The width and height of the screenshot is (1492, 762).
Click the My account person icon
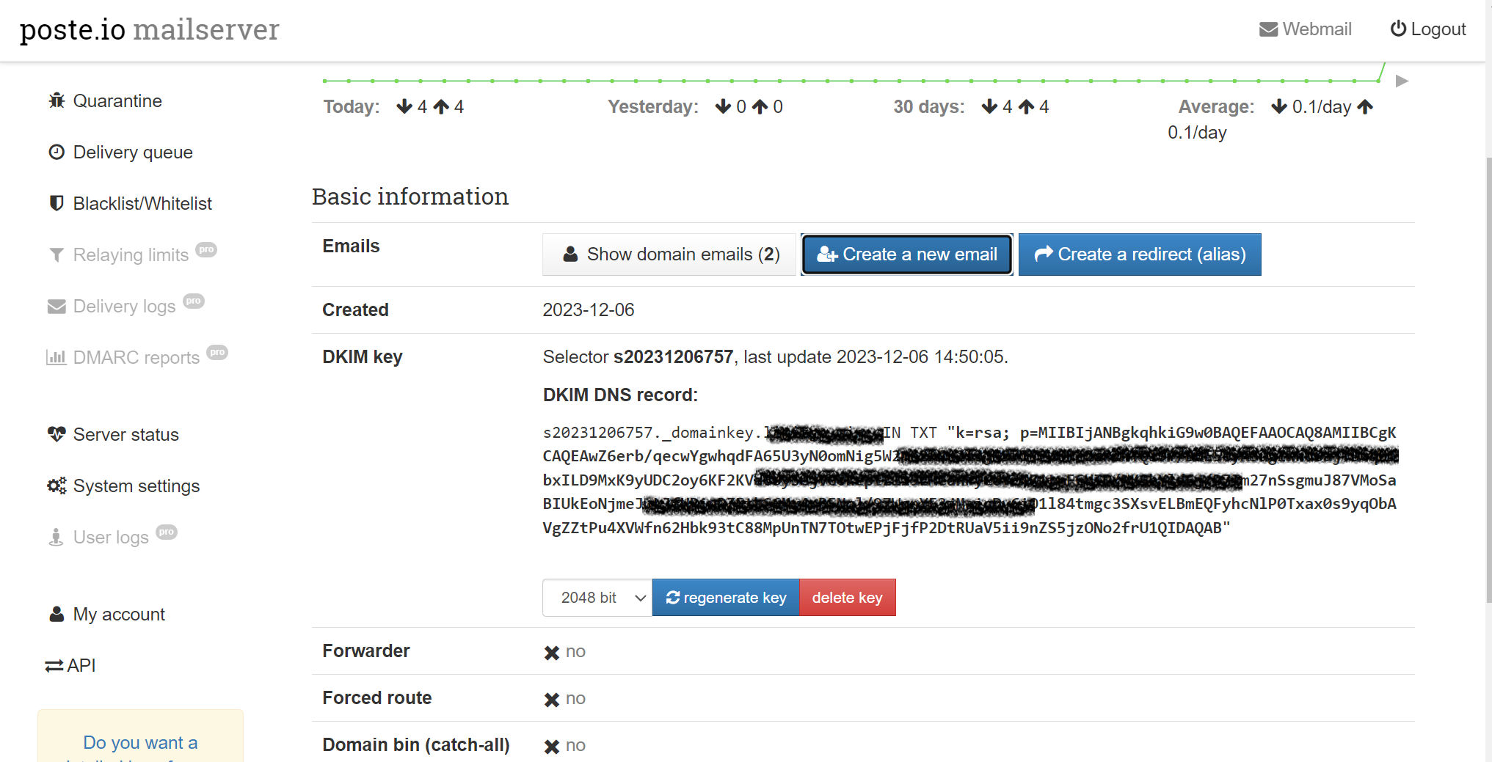[57, 614]
